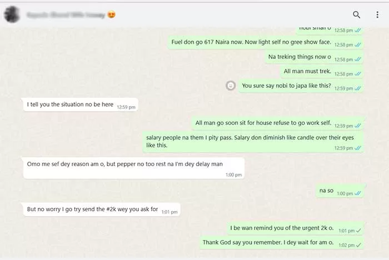Open search in this chat
The width and height of the screenshot is (389, 260).
tap(357, 14)
